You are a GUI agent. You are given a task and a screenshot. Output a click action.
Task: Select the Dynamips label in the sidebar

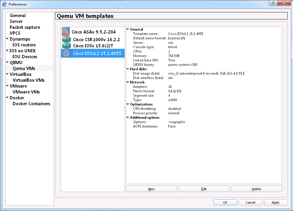pyautogui.click(x=20, y=39)
